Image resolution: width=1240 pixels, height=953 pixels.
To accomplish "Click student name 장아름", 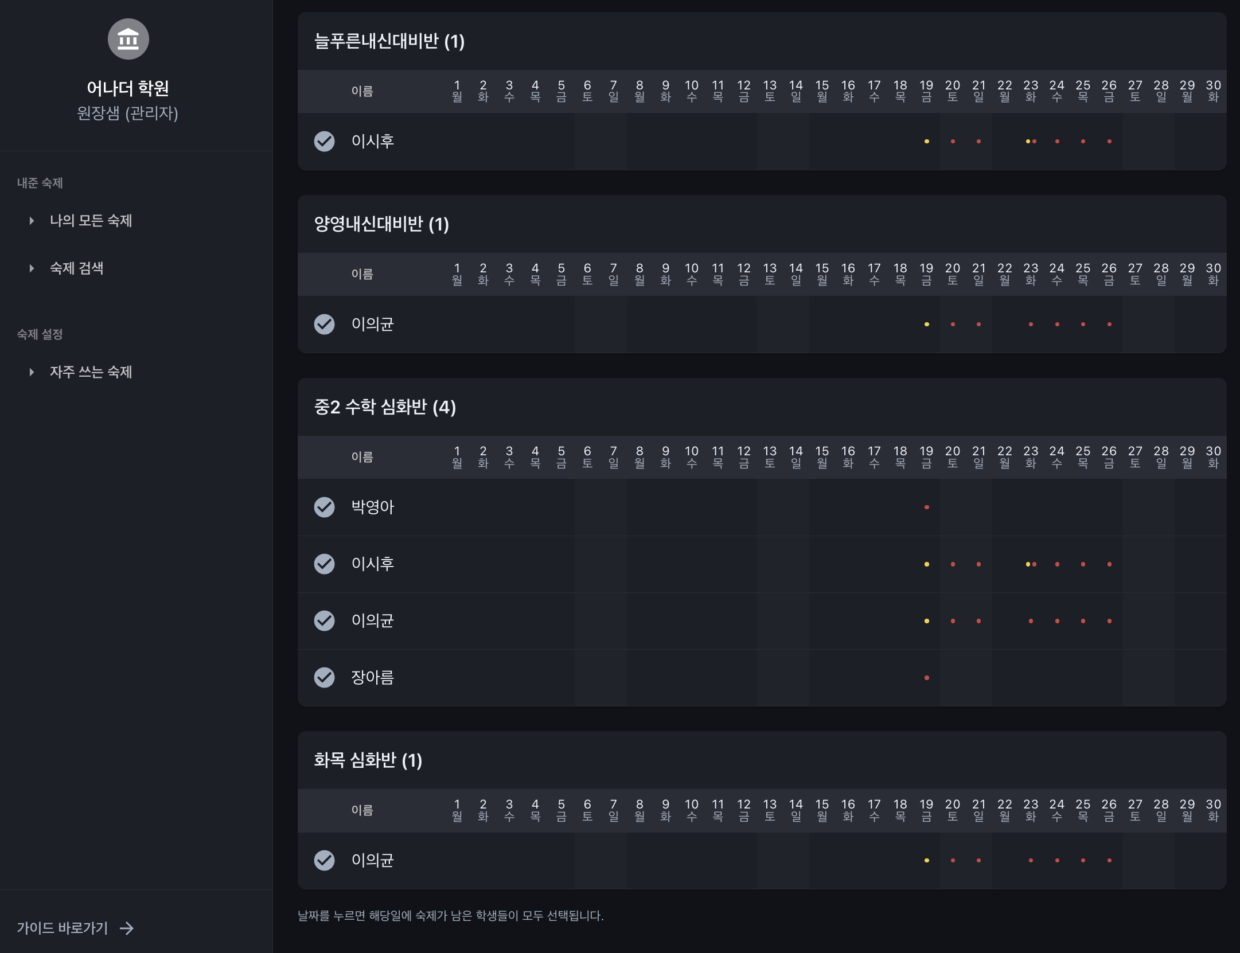I will click(373, 677).
